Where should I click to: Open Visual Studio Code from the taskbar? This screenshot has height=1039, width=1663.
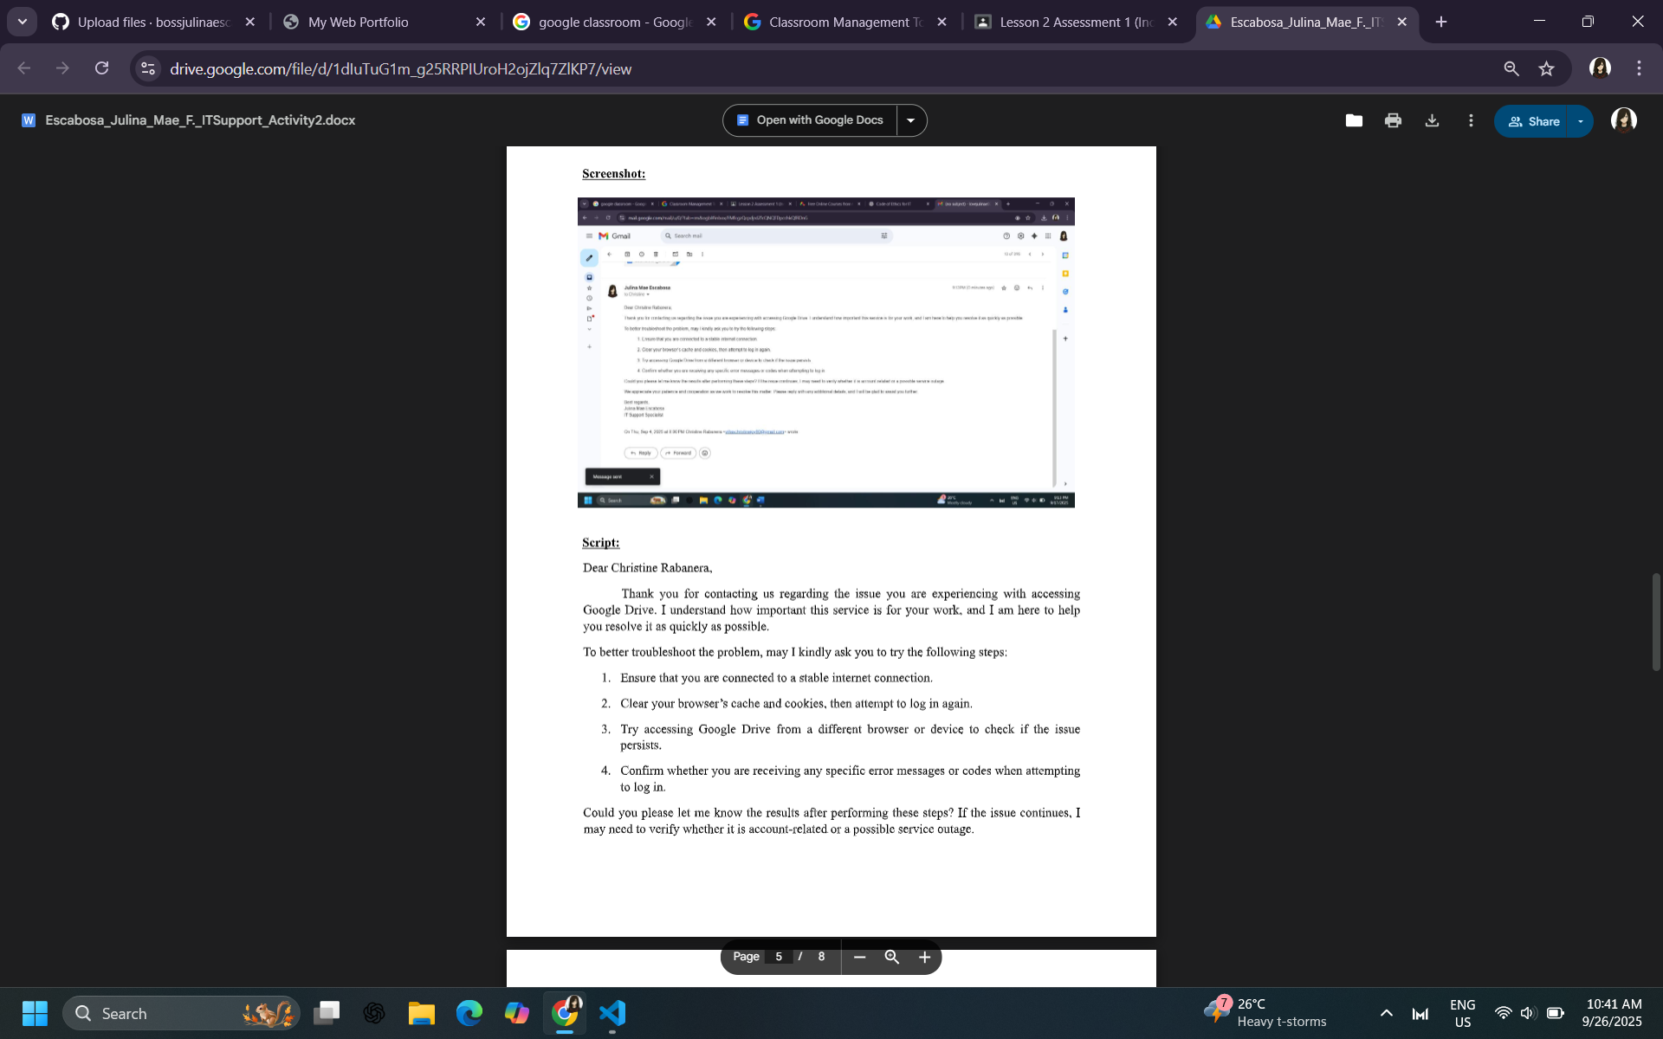click(611, 1013)
